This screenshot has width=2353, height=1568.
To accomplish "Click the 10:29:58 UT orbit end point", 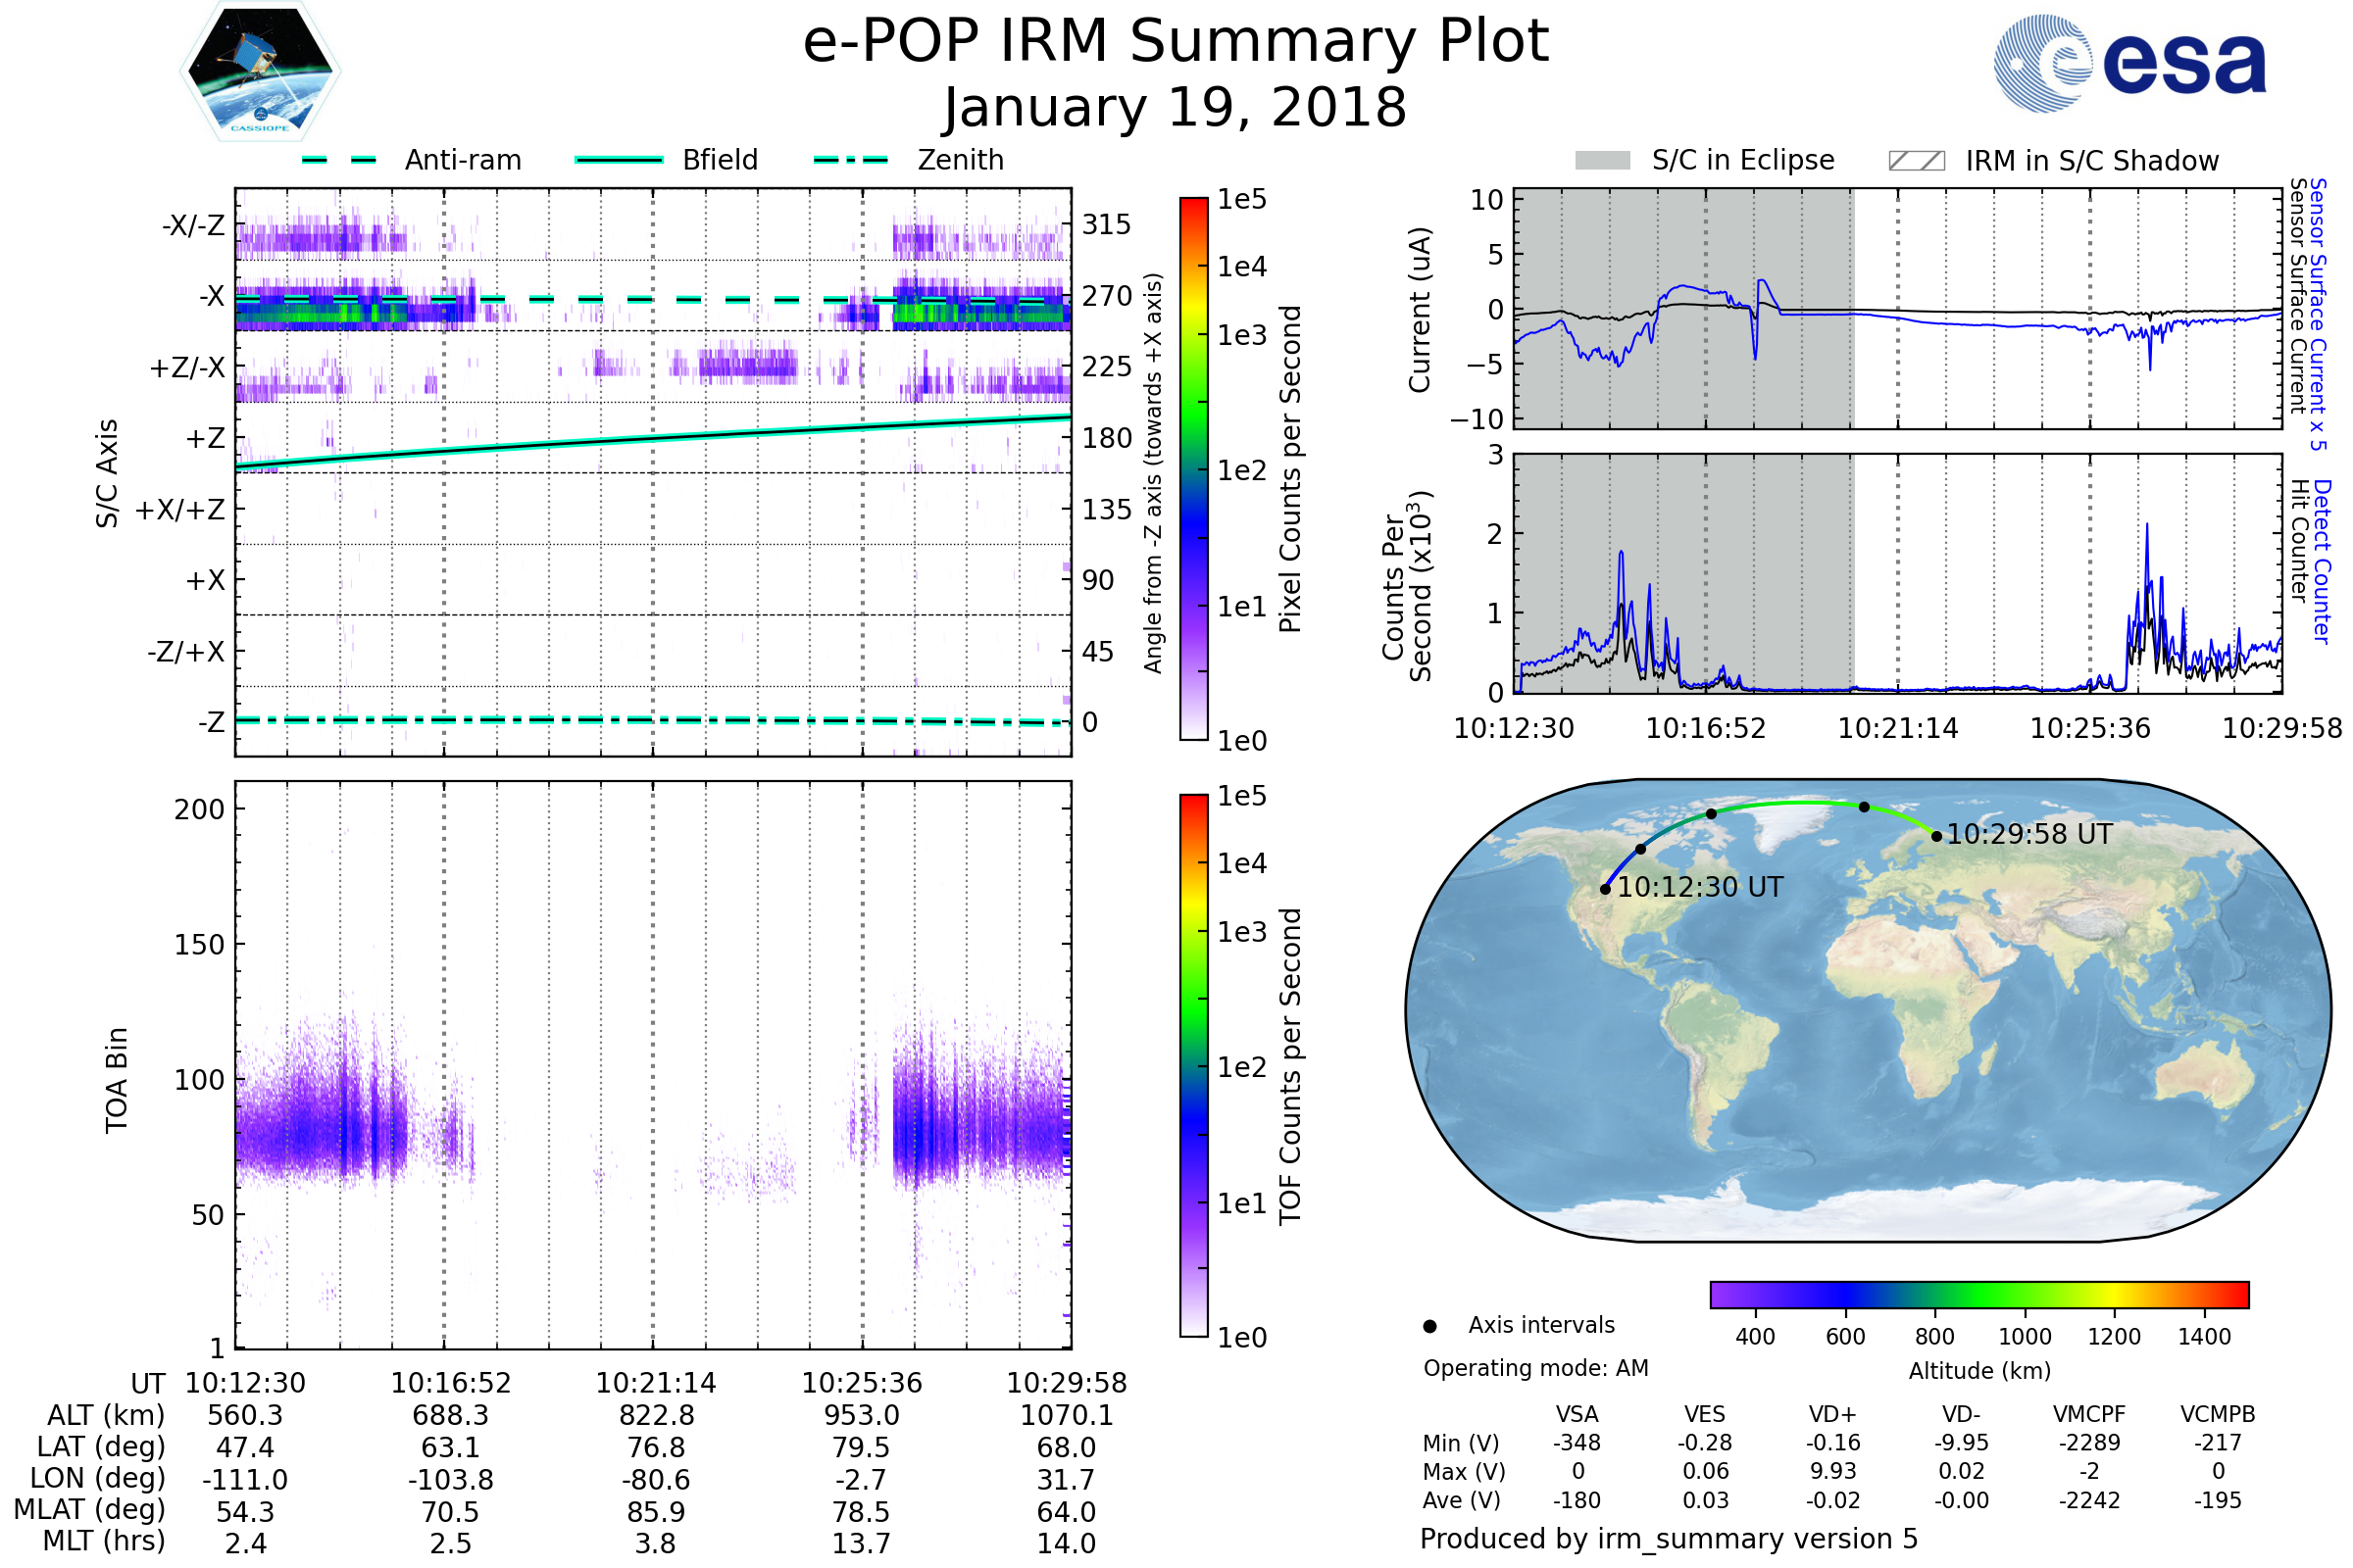I will 1937,836.
